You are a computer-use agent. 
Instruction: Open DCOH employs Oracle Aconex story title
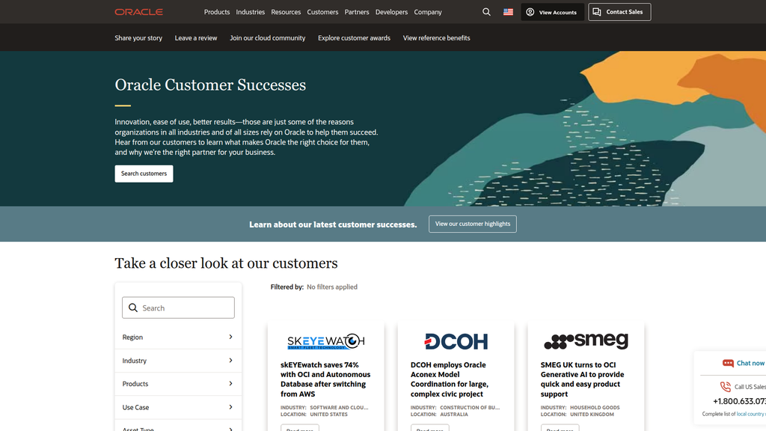tap(450, 379)
